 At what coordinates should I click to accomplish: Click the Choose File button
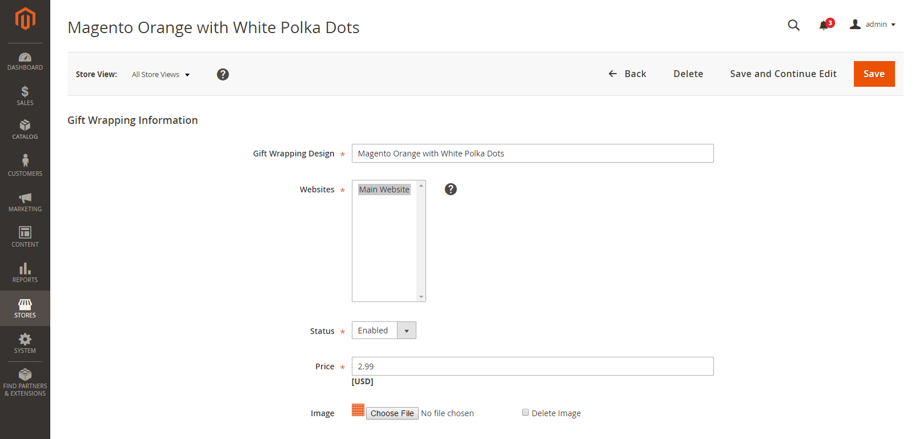click(392, 413)
